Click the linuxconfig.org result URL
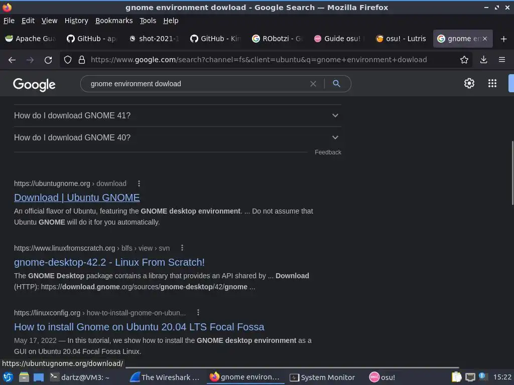The height and width of the screenshot is (385, 514). pos(100,313)
